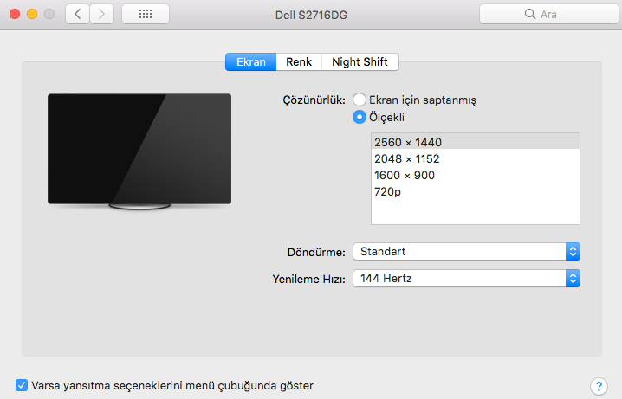Select the Ekran tab

(x=250, y=62)
